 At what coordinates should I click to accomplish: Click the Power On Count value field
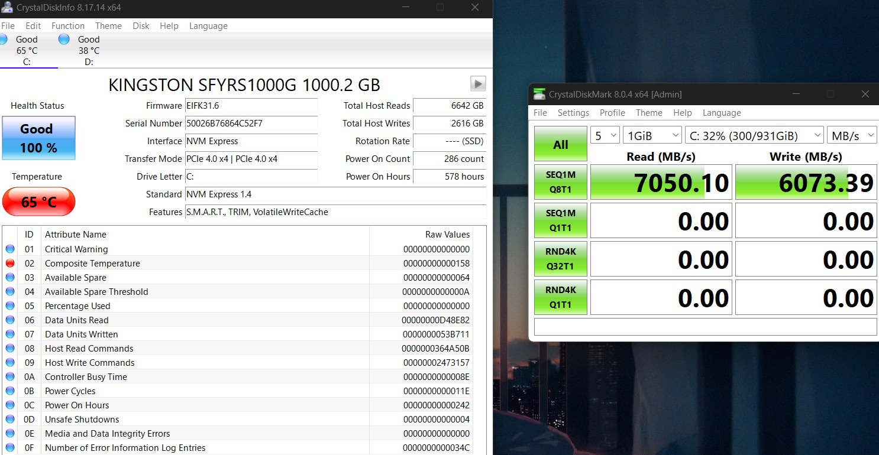tap(450, 159)
